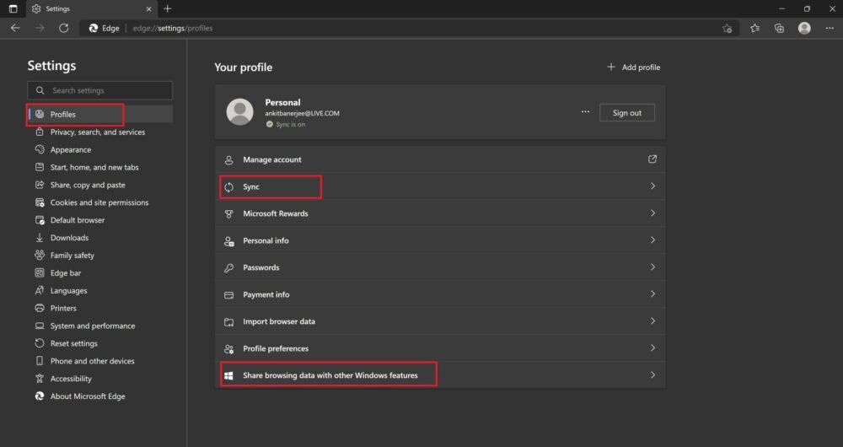Click the back navigation arrow
Viewport: 843px width, 447px height.
tap(15, 28)
